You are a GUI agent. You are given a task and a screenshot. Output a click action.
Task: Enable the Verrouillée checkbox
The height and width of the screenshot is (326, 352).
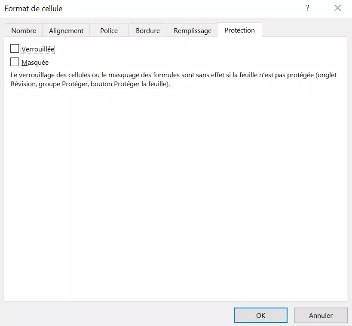click(x=15, y=48)
